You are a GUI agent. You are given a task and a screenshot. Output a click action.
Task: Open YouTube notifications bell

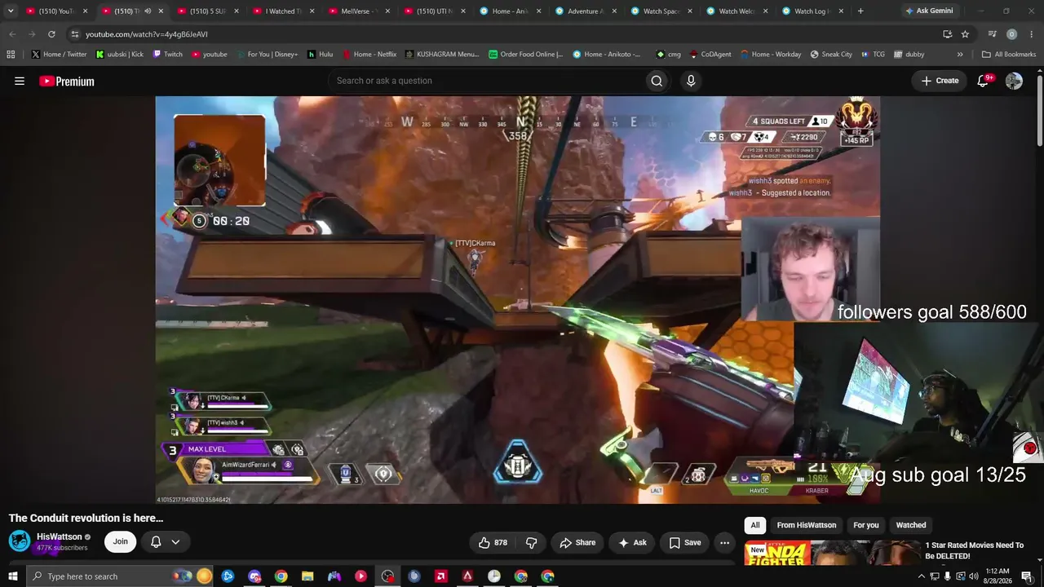pos(984,81)
